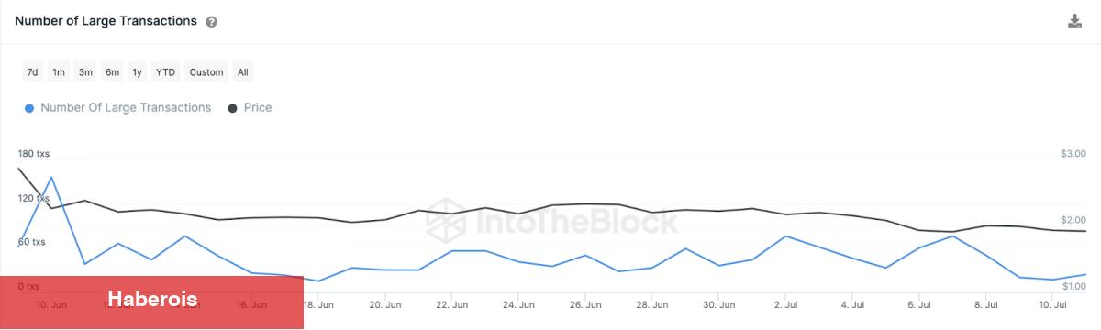Open the Custom date range
1101x330 pixels.
206,72
